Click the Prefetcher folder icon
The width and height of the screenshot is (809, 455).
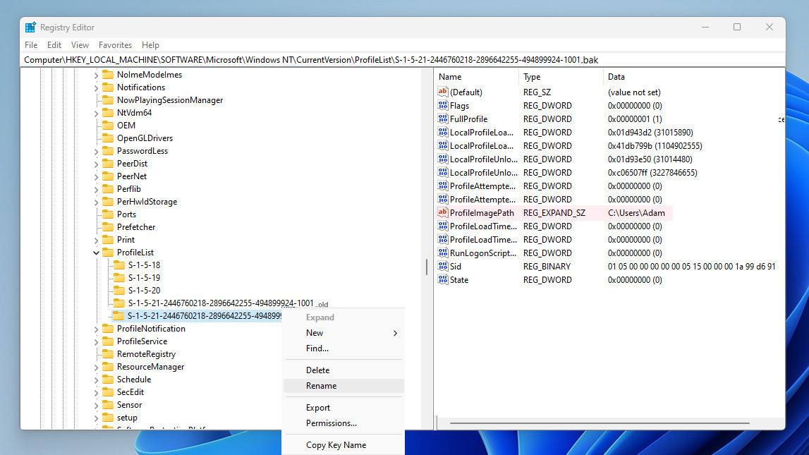coord(108,227)
